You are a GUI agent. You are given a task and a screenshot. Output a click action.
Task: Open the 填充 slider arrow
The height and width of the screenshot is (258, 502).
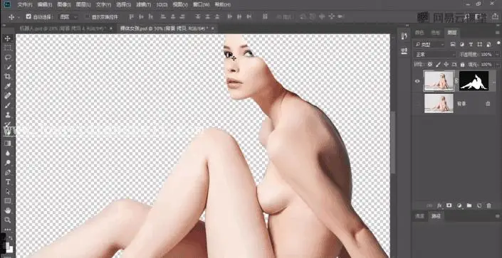[x=497, y=64]
